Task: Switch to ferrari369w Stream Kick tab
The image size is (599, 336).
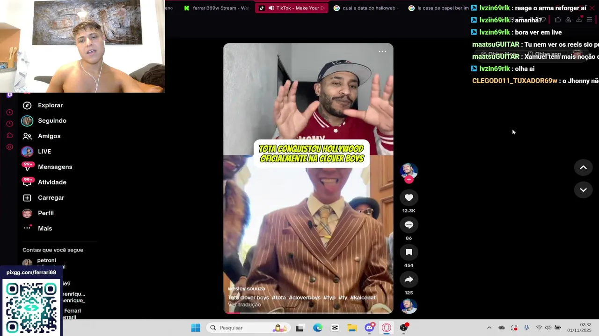Action: [217, 8]
